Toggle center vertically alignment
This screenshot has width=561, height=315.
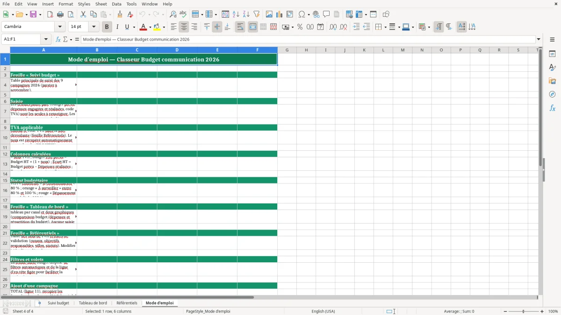tap(217, 27)
